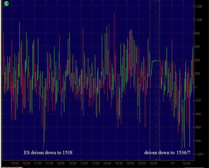Click the 15:00 time axis label
The height and width of the screenshot is (168, 209).
tap(130, 163)
